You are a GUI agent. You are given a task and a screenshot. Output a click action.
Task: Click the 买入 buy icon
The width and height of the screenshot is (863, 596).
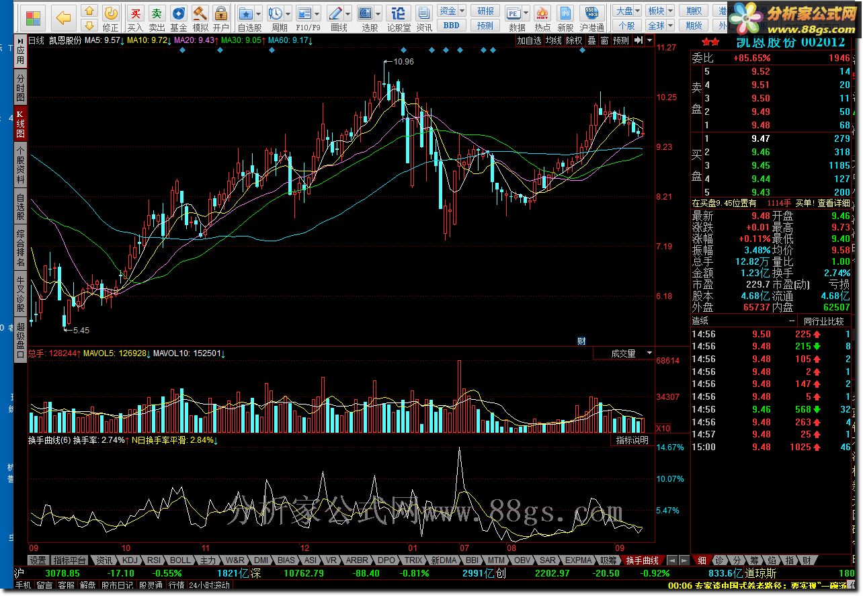(x=136, y=18)
